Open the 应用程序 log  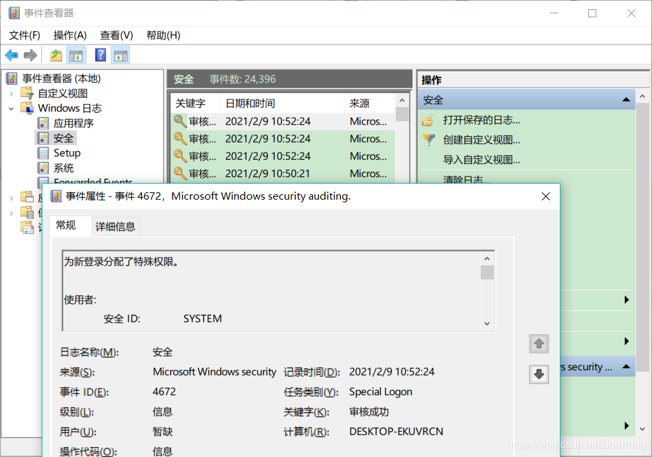click(x=73, y=123)
